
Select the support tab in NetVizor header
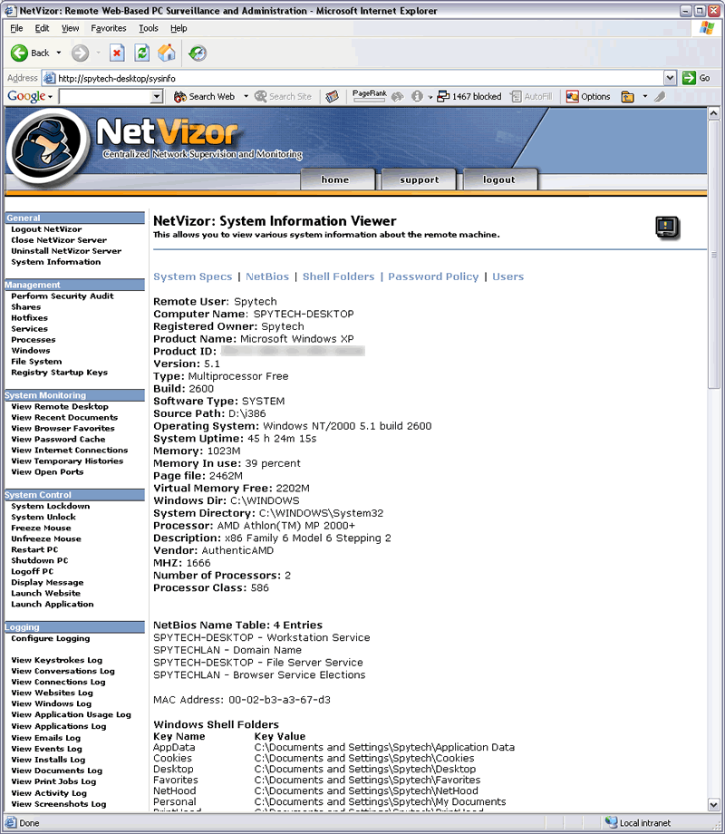click(x=419, y=179)
